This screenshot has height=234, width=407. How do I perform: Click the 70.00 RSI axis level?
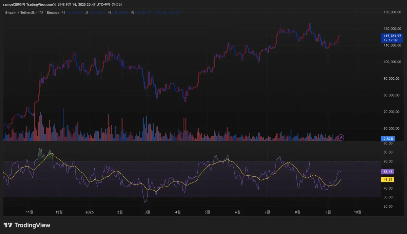click(388, 161)
